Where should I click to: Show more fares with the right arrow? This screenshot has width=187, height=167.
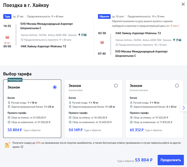pos(184,108)
